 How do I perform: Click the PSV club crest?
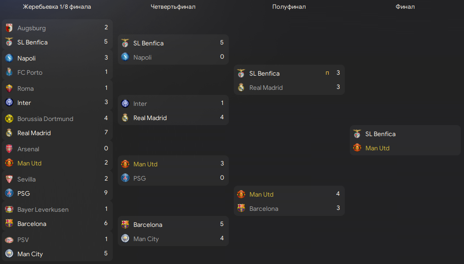(x=9, y=240)
